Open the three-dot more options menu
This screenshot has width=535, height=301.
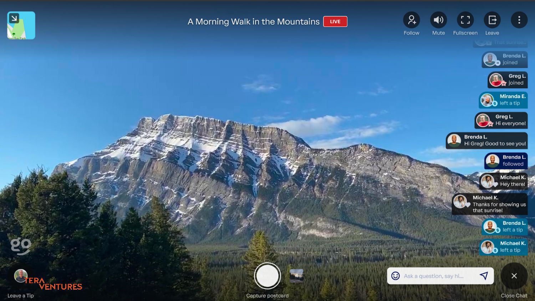point(519,20)
